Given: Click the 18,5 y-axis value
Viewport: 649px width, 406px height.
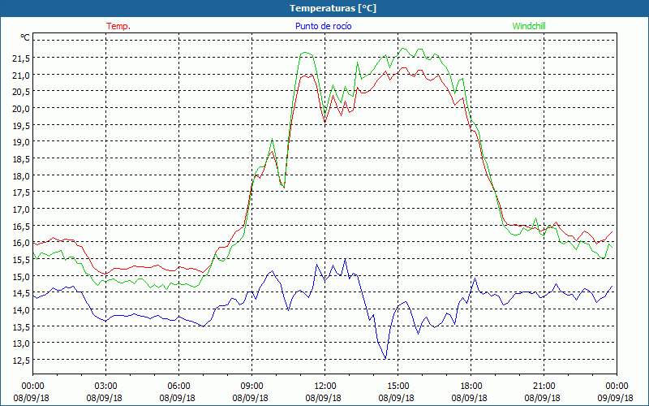Looking at the screenshot, I should (x=21, y=159).
